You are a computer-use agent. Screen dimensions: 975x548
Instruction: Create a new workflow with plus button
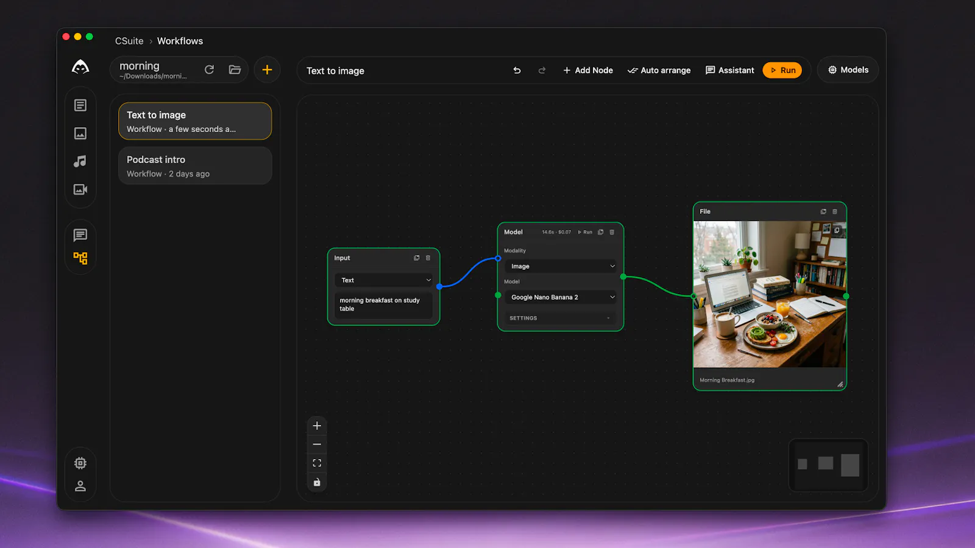tap(267, 69)
